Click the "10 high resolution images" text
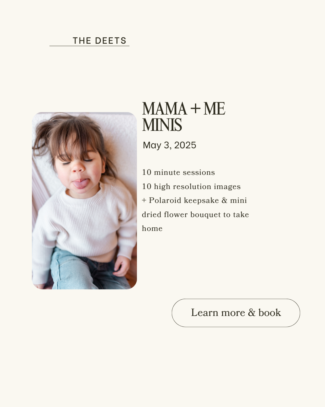This screenshot has width=325, height=407. coord(191,187)
